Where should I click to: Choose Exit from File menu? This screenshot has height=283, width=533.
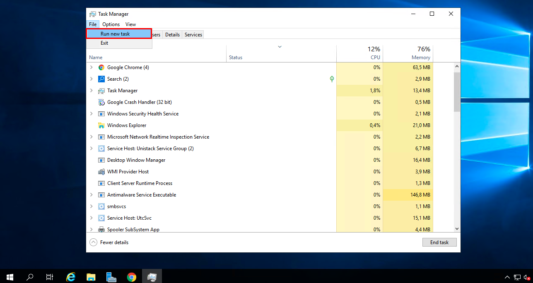pyautogui.click(x=119, y=43)
